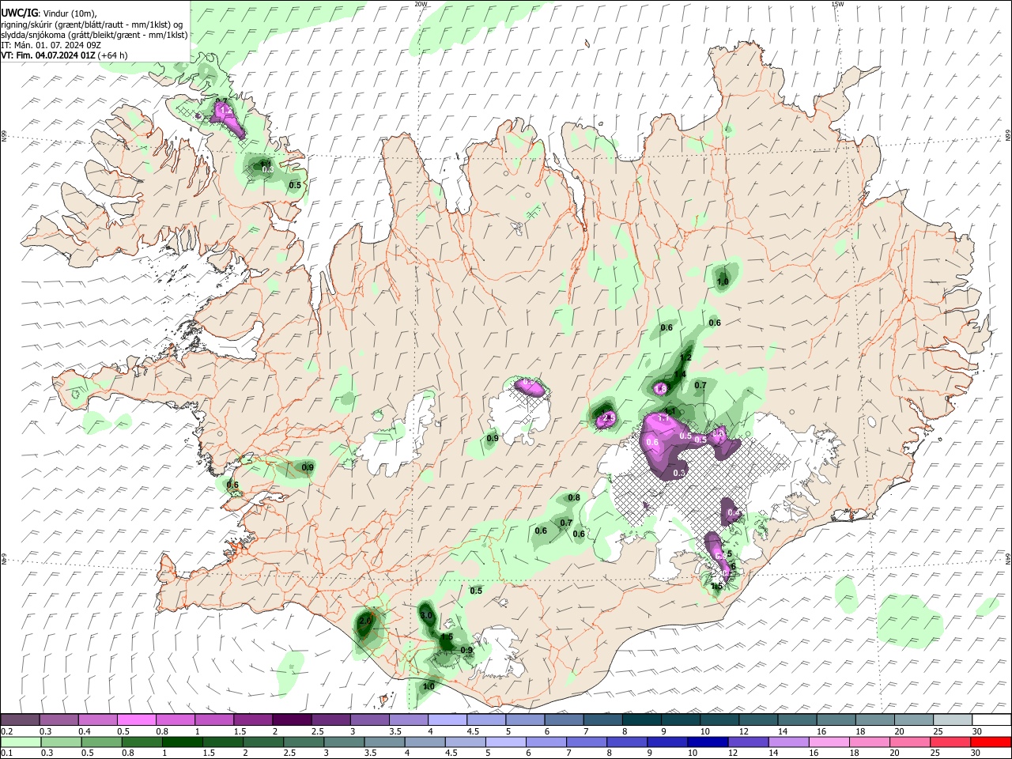
Task: Select the bright red swatch right of lower 30
Action: [990, 742]
